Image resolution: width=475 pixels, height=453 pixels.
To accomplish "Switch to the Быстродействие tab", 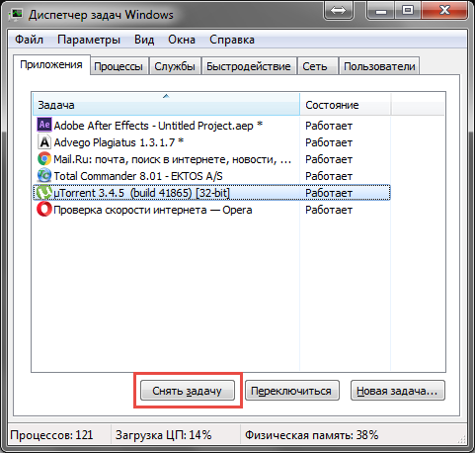I will click(x=249, y=66).
